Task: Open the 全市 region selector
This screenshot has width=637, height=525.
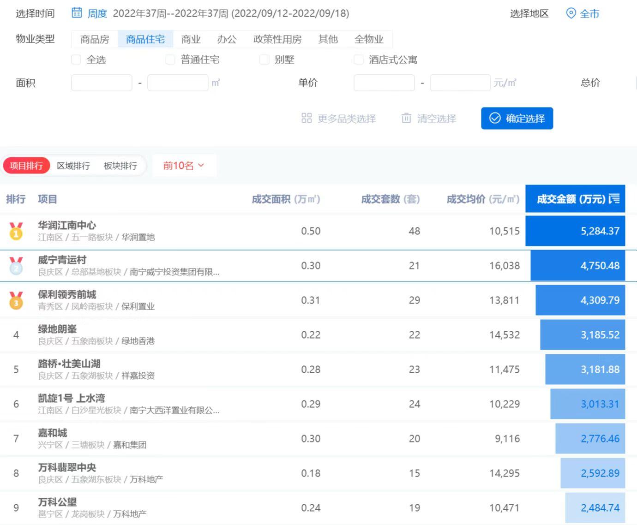Action: pyautogui.click(x=589, y=13)
